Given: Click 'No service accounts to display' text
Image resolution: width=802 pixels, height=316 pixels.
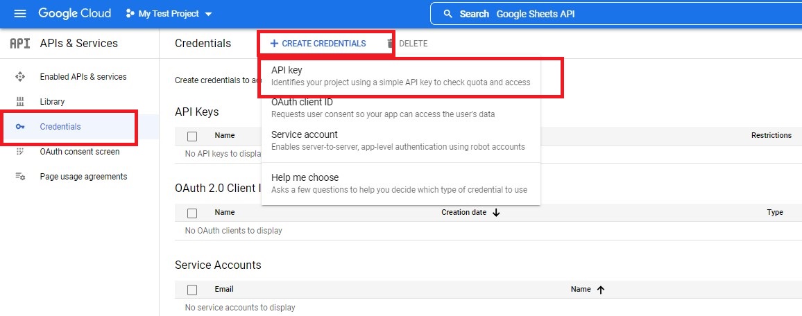Looking at the screenshot, I should (x=240, y=307).
